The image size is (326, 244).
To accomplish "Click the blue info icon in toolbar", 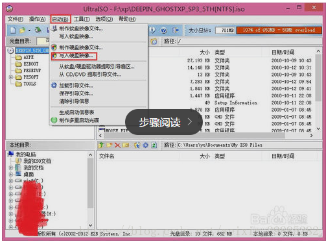I will point(152,30).
